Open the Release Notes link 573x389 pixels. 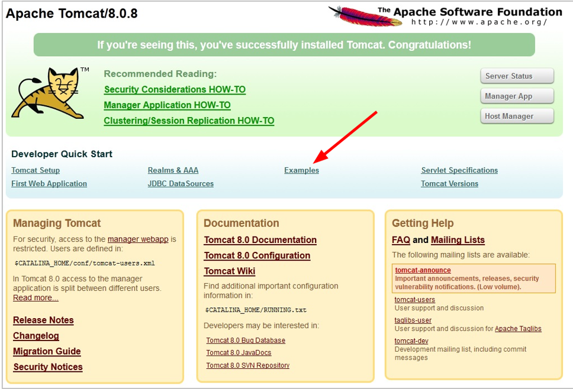[43, 320]
